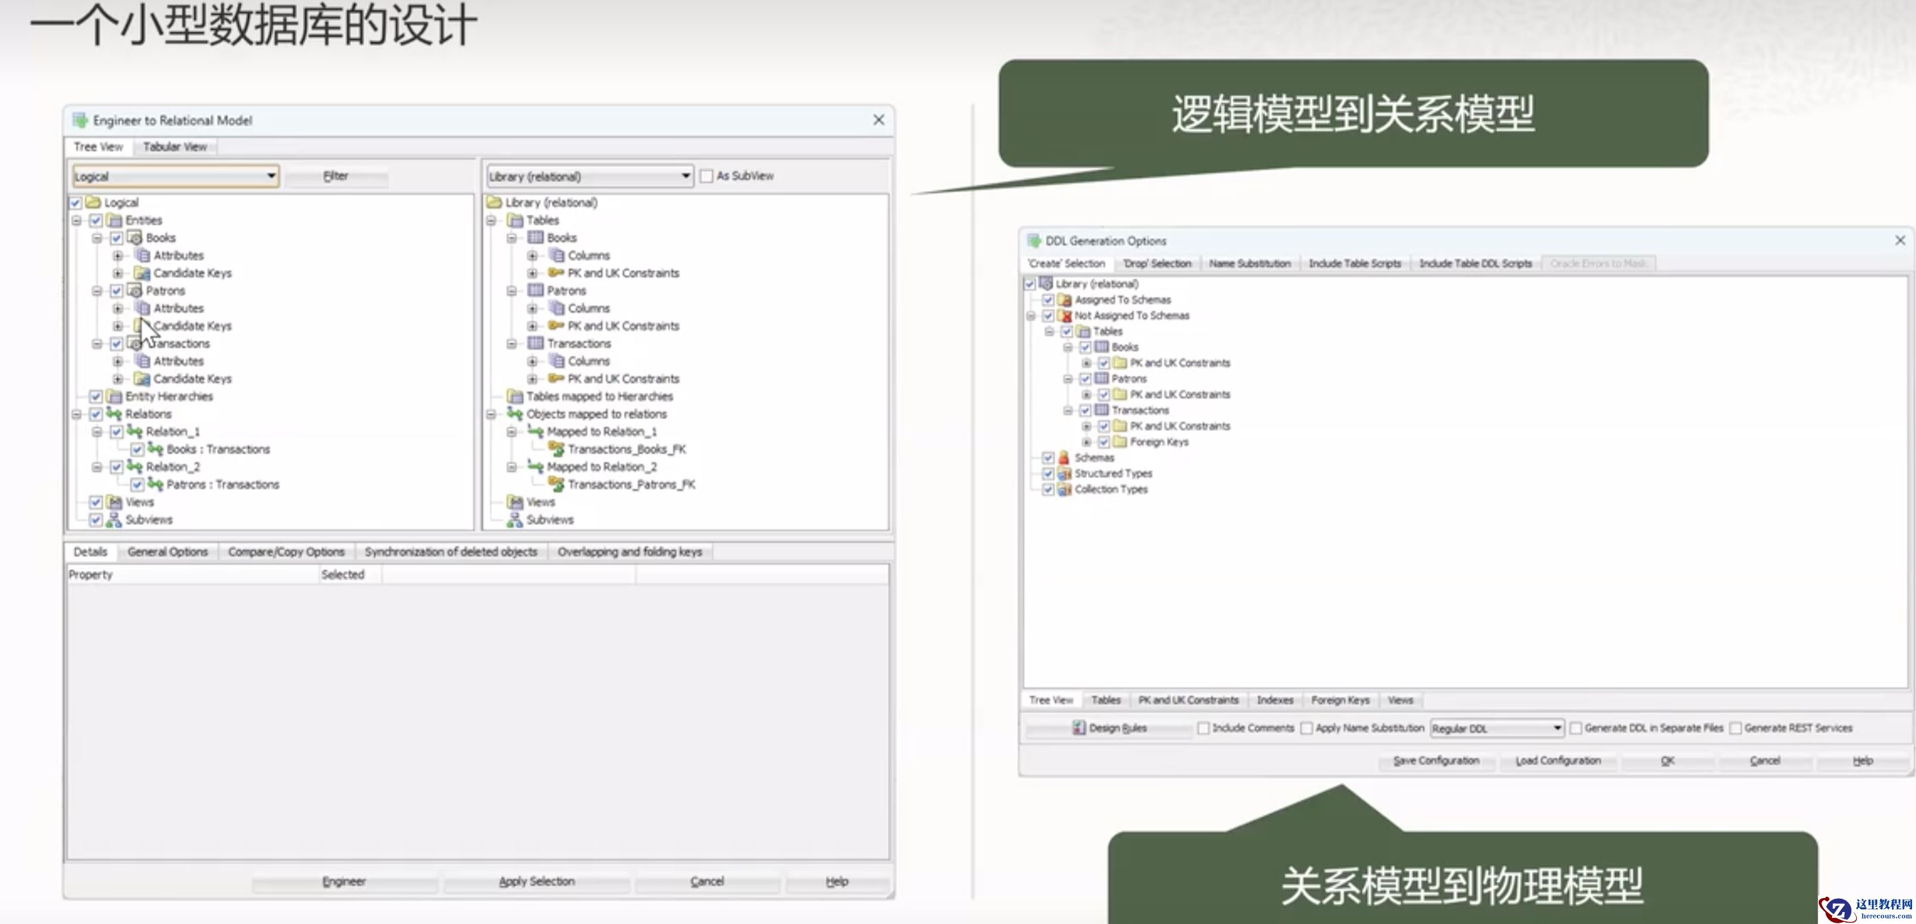Click the Transactions_Books_FK foreign key icon
The image size is (1916, 924).
556,449
